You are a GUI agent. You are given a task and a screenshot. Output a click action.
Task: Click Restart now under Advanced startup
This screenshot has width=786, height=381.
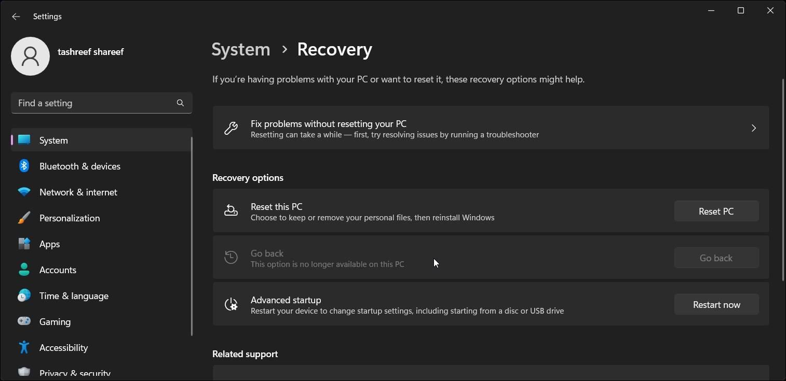tap(716, 304)
